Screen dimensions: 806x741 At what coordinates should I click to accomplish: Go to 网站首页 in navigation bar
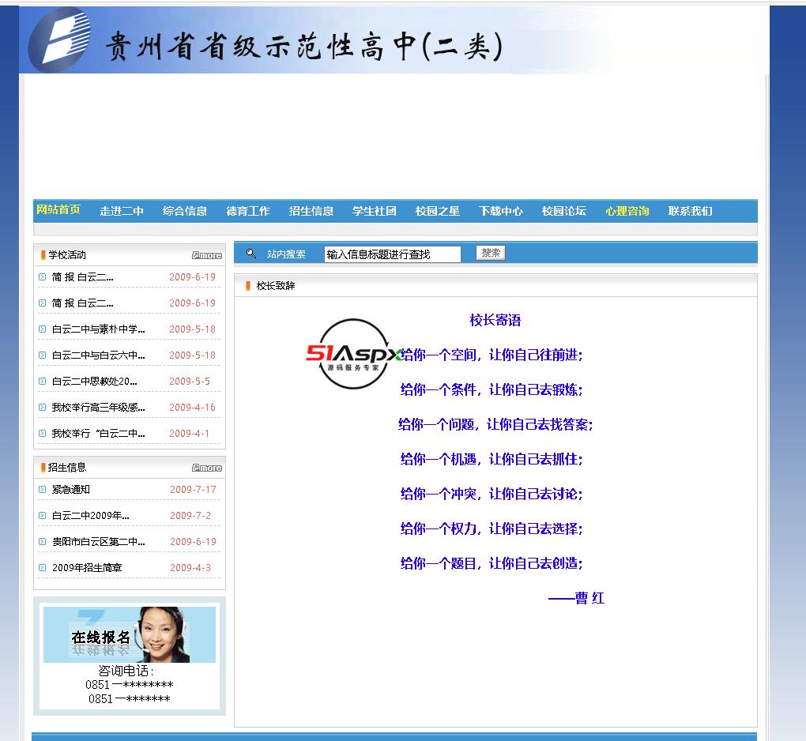click(x=58, y=209)
